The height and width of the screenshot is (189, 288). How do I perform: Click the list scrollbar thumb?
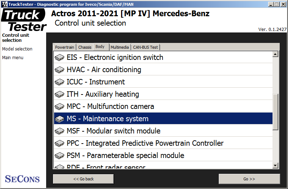[275, 112]
